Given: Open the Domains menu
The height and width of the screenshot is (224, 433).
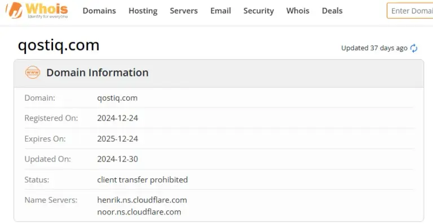Looking at the screenshot, I should (99, 11).
